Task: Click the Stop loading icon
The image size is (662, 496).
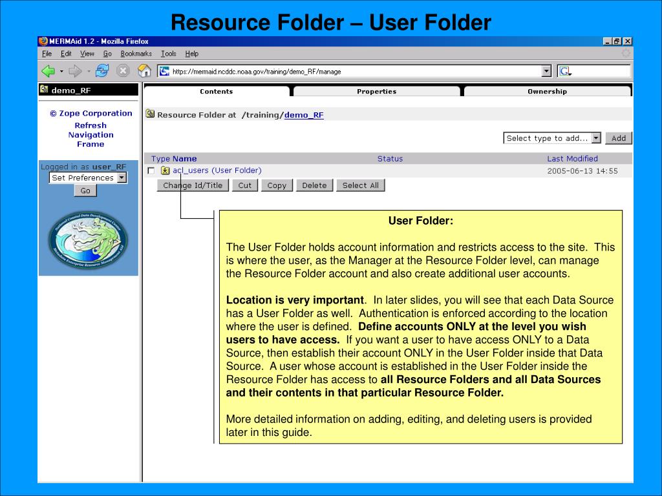Action: pyautogui.click(x=123, y=71)
